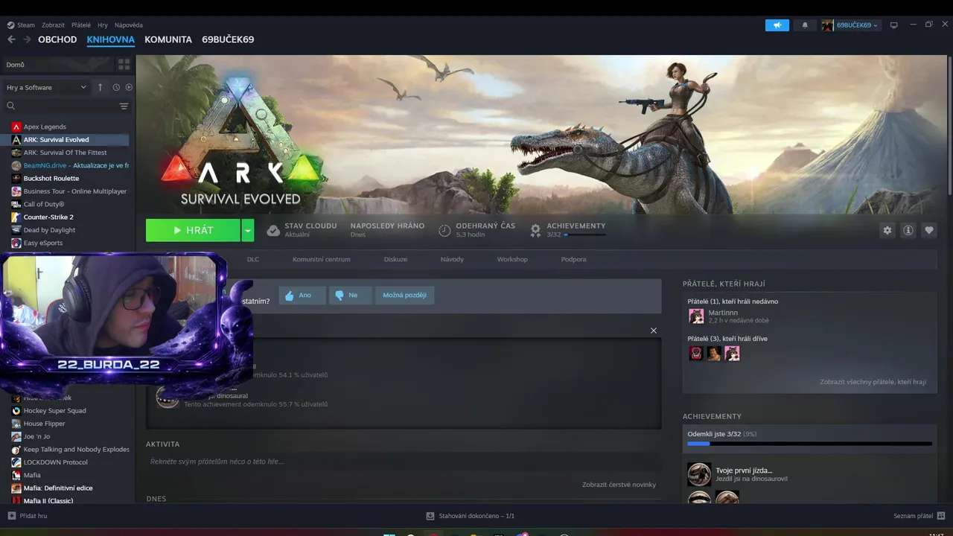
Task: Open the Komunitní centrum tab
Action: (x=321, y=259)
